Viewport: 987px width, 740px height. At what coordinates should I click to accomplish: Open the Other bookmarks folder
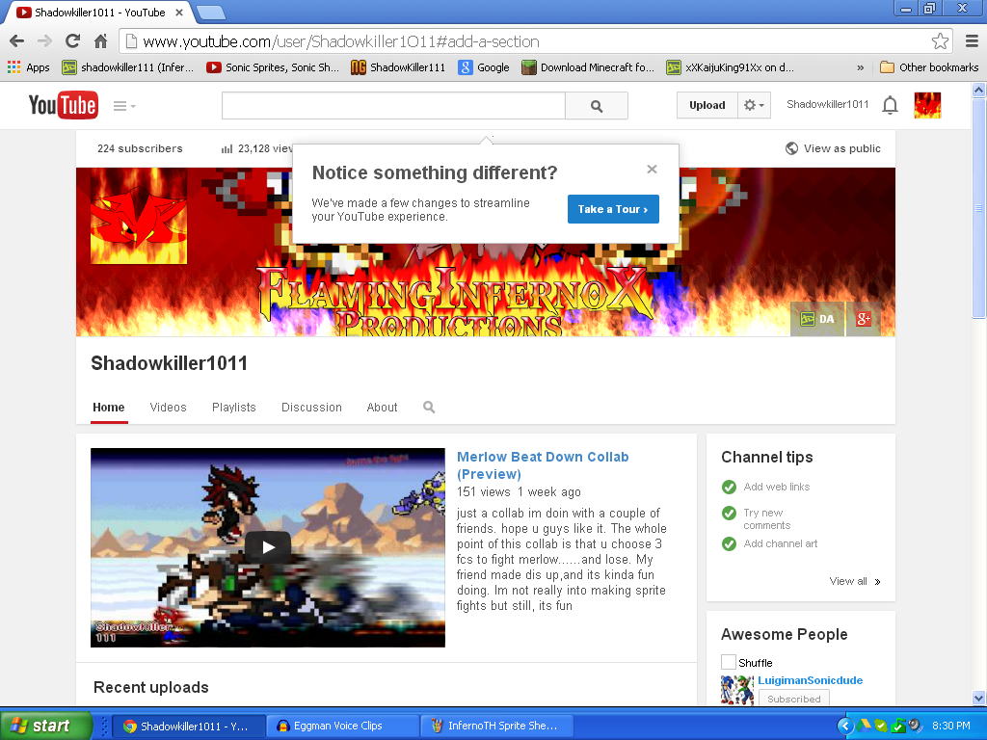pos(929,67)
